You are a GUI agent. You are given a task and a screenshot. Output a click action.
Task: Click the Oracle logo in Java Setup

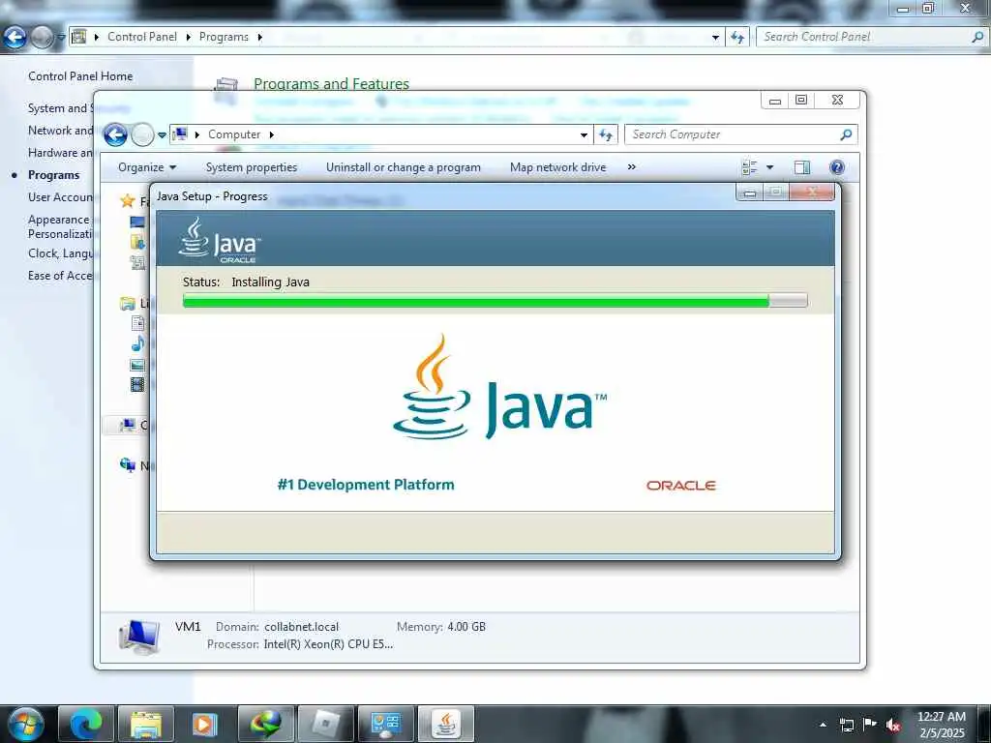(680, 486)
